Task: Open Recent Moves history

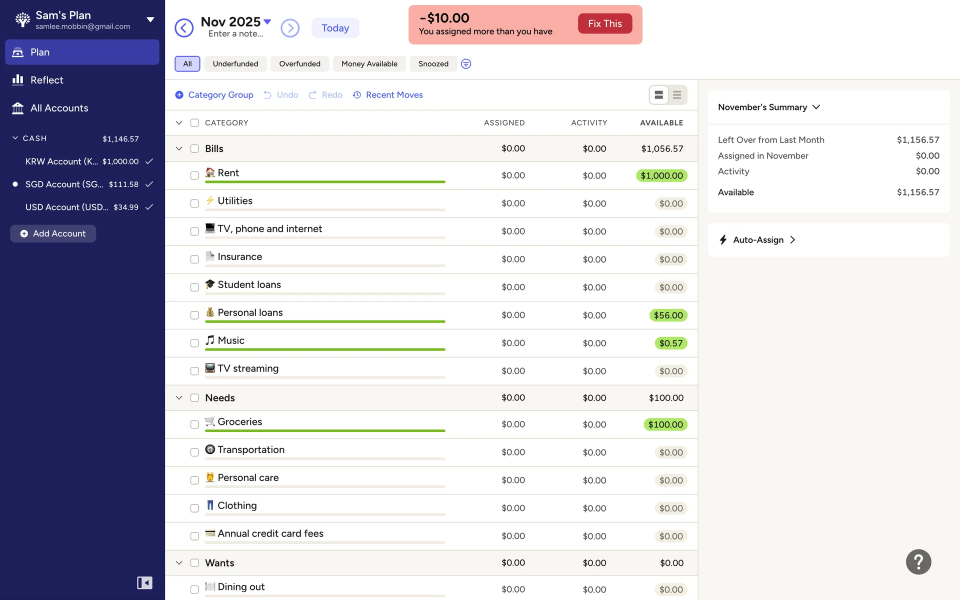Action: (388, 95)
